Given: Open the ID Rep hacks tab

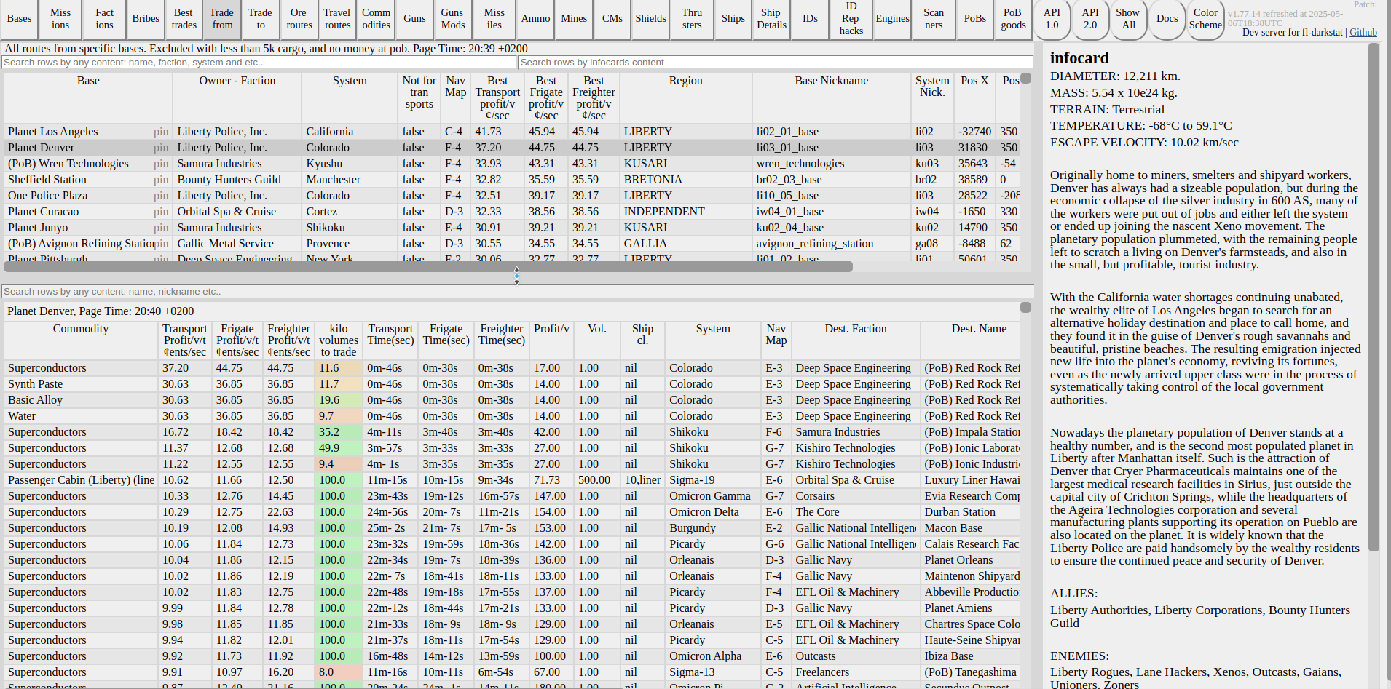Looking at the screenshot, I should pos(851,20).
